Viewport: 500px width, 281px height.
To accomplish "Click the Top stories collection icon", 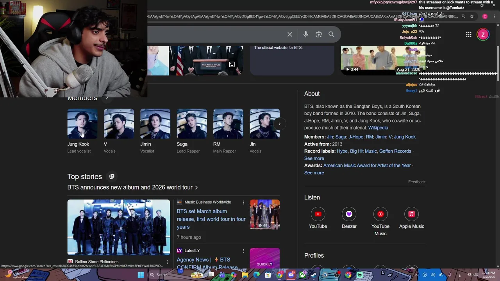I will [112, 176].
